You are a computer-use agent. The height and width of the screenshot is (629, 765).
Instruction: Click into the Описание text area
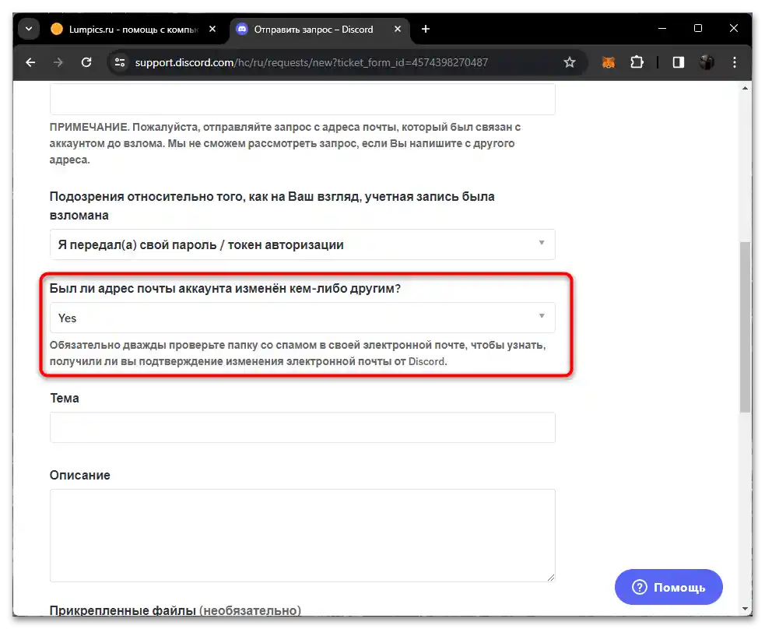click(x=303, y=536)
